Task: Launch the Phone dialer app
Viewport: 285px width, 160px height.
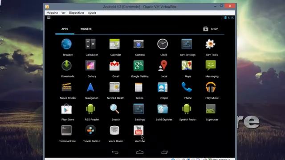Action: pyautogui.click(x=187, y=87)
